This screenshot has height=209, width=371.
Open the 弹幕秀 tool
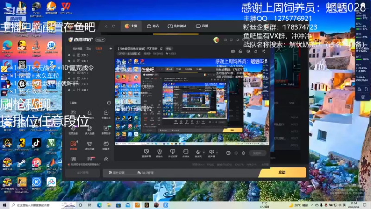click(106, 145)
